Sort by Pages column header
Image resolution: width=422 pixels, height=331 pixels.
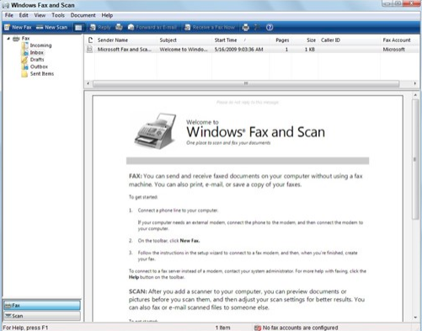(x=281, y=40)
